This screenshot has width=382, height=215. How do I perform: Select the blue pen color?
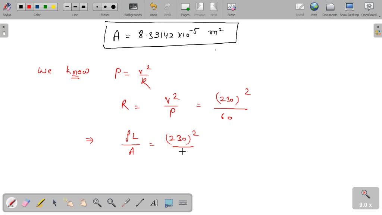[x=37, y=7]
